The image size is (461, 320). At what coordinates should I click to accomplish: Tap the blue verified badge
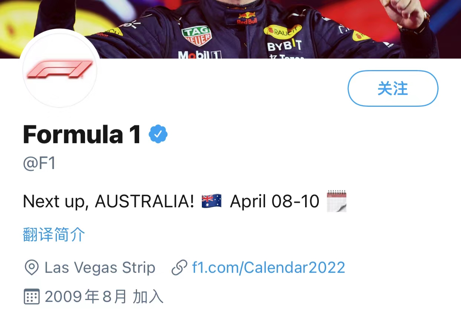[158, 135]
